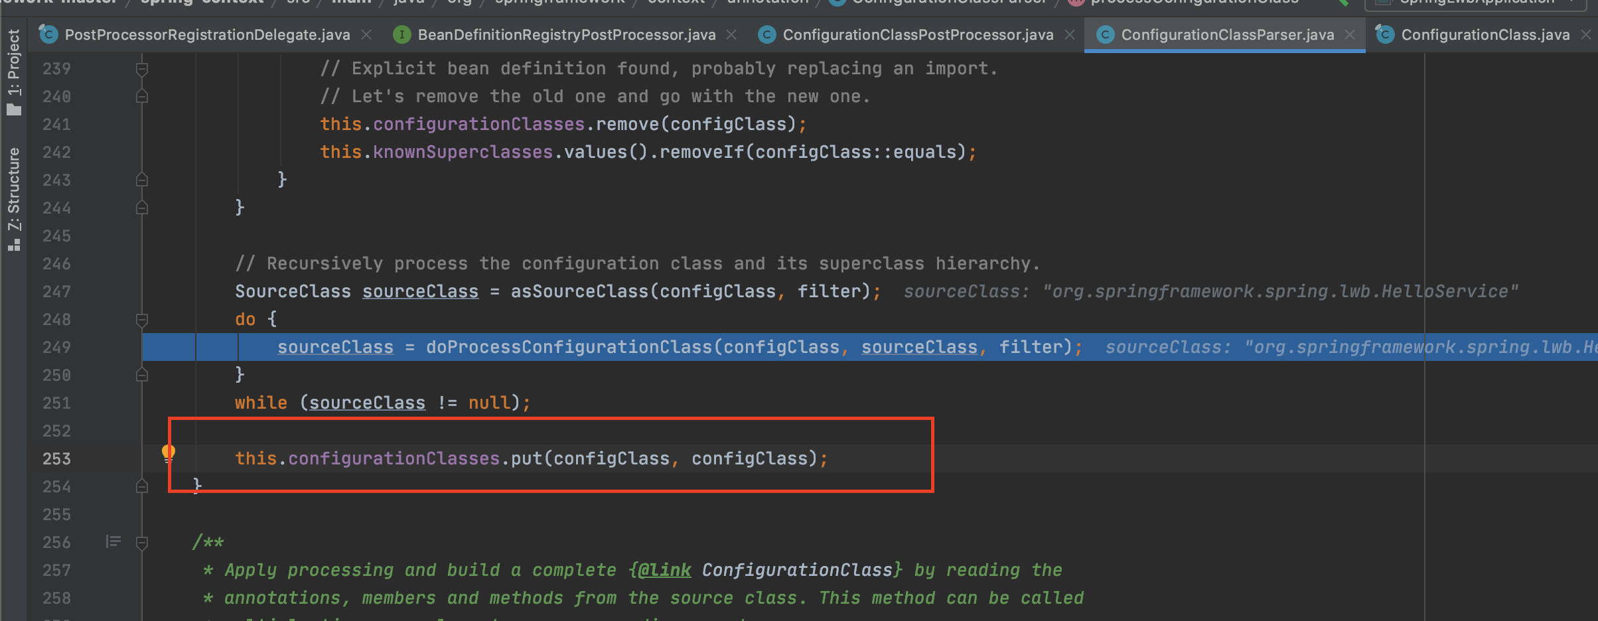1598x621 pixels.
Task: Open BeanDefinitionRegistryPostProcessor.java tab
Action: (567, 34)
